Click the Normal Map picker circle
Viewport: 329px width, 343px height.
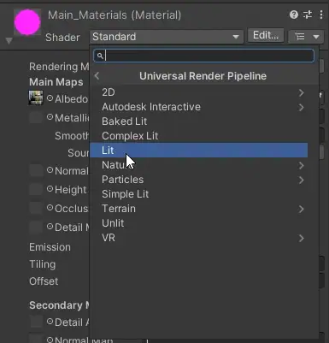pyautogui.click(x=50, y=170)
